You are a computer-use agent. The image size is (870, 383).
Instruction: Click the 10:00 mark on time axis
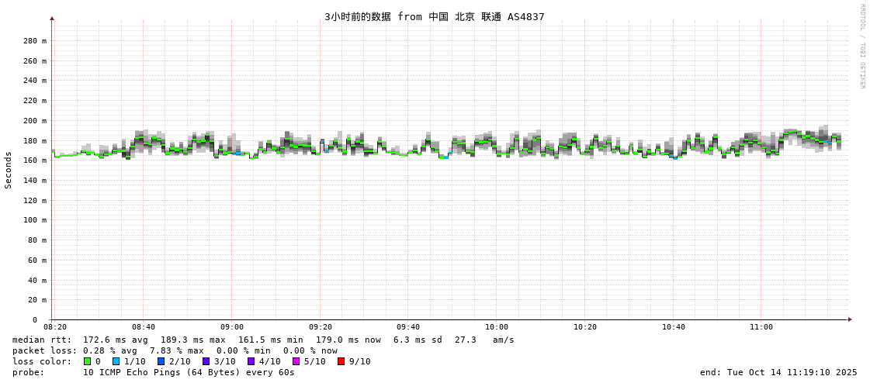(497, 327)
